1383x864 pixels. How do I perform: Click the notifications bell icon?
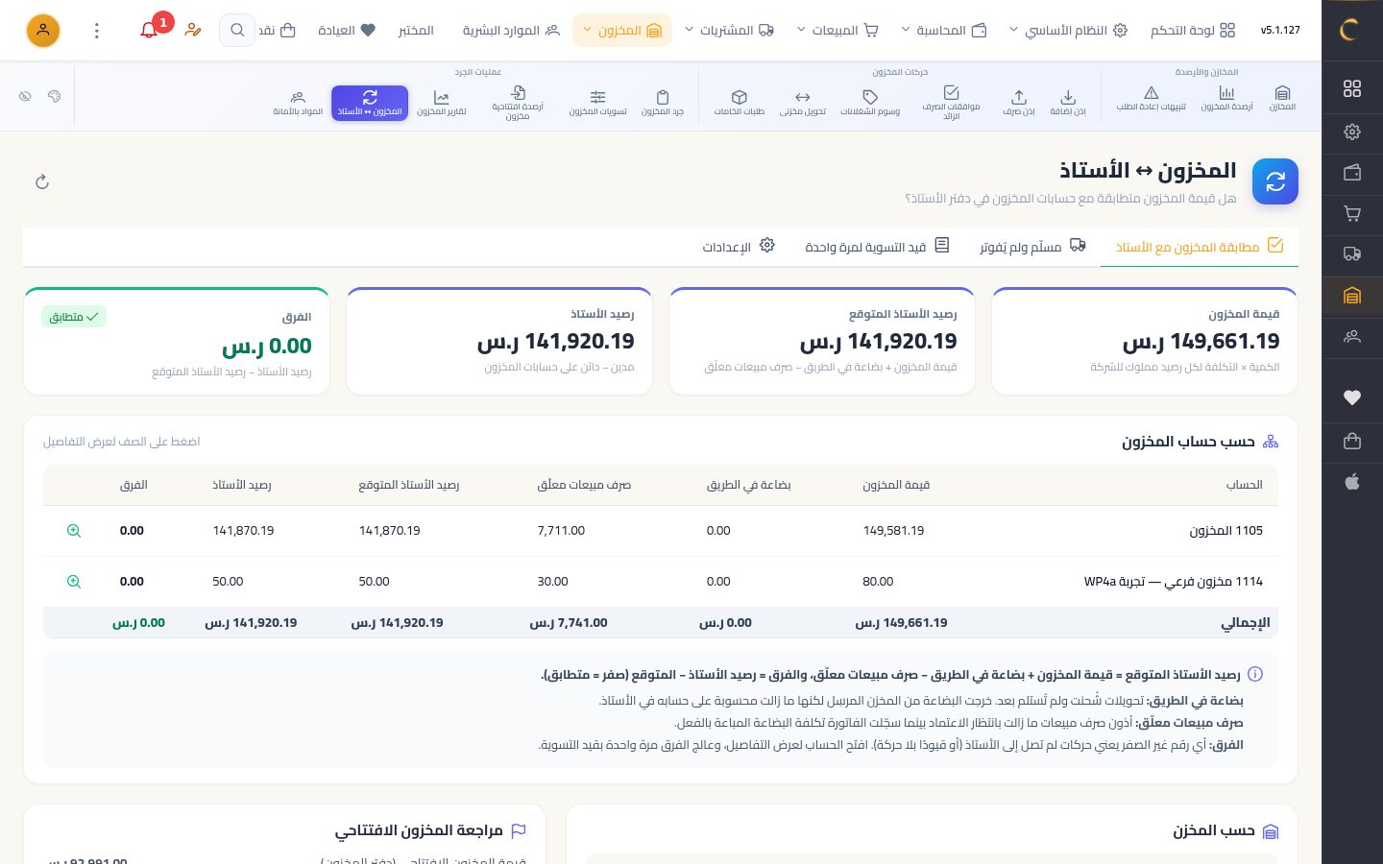149,31
